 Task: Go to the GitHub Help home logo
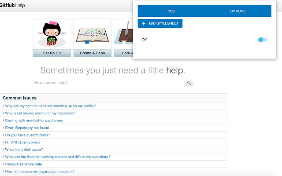(12, 5)
